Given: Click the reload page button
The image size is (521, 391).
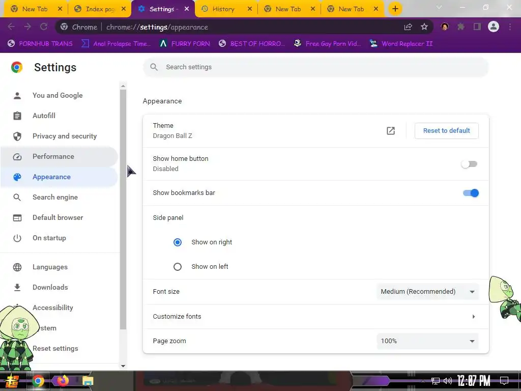Looking at the screenshot, I should point(44,26).
